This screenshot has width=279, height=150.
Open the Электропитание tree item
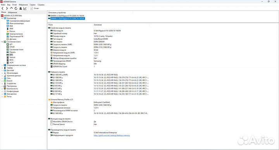click(x=16, y=34)
